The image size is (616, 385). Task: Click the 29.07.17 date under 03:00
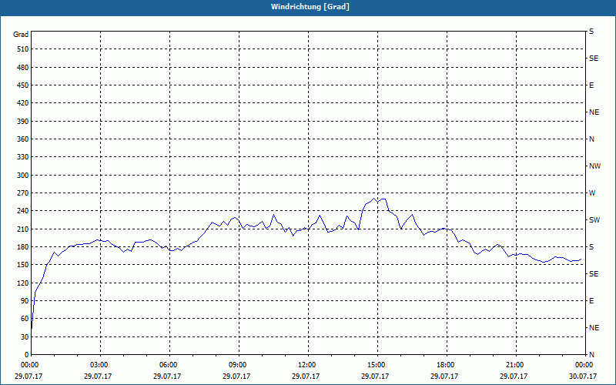coord(98,377)
